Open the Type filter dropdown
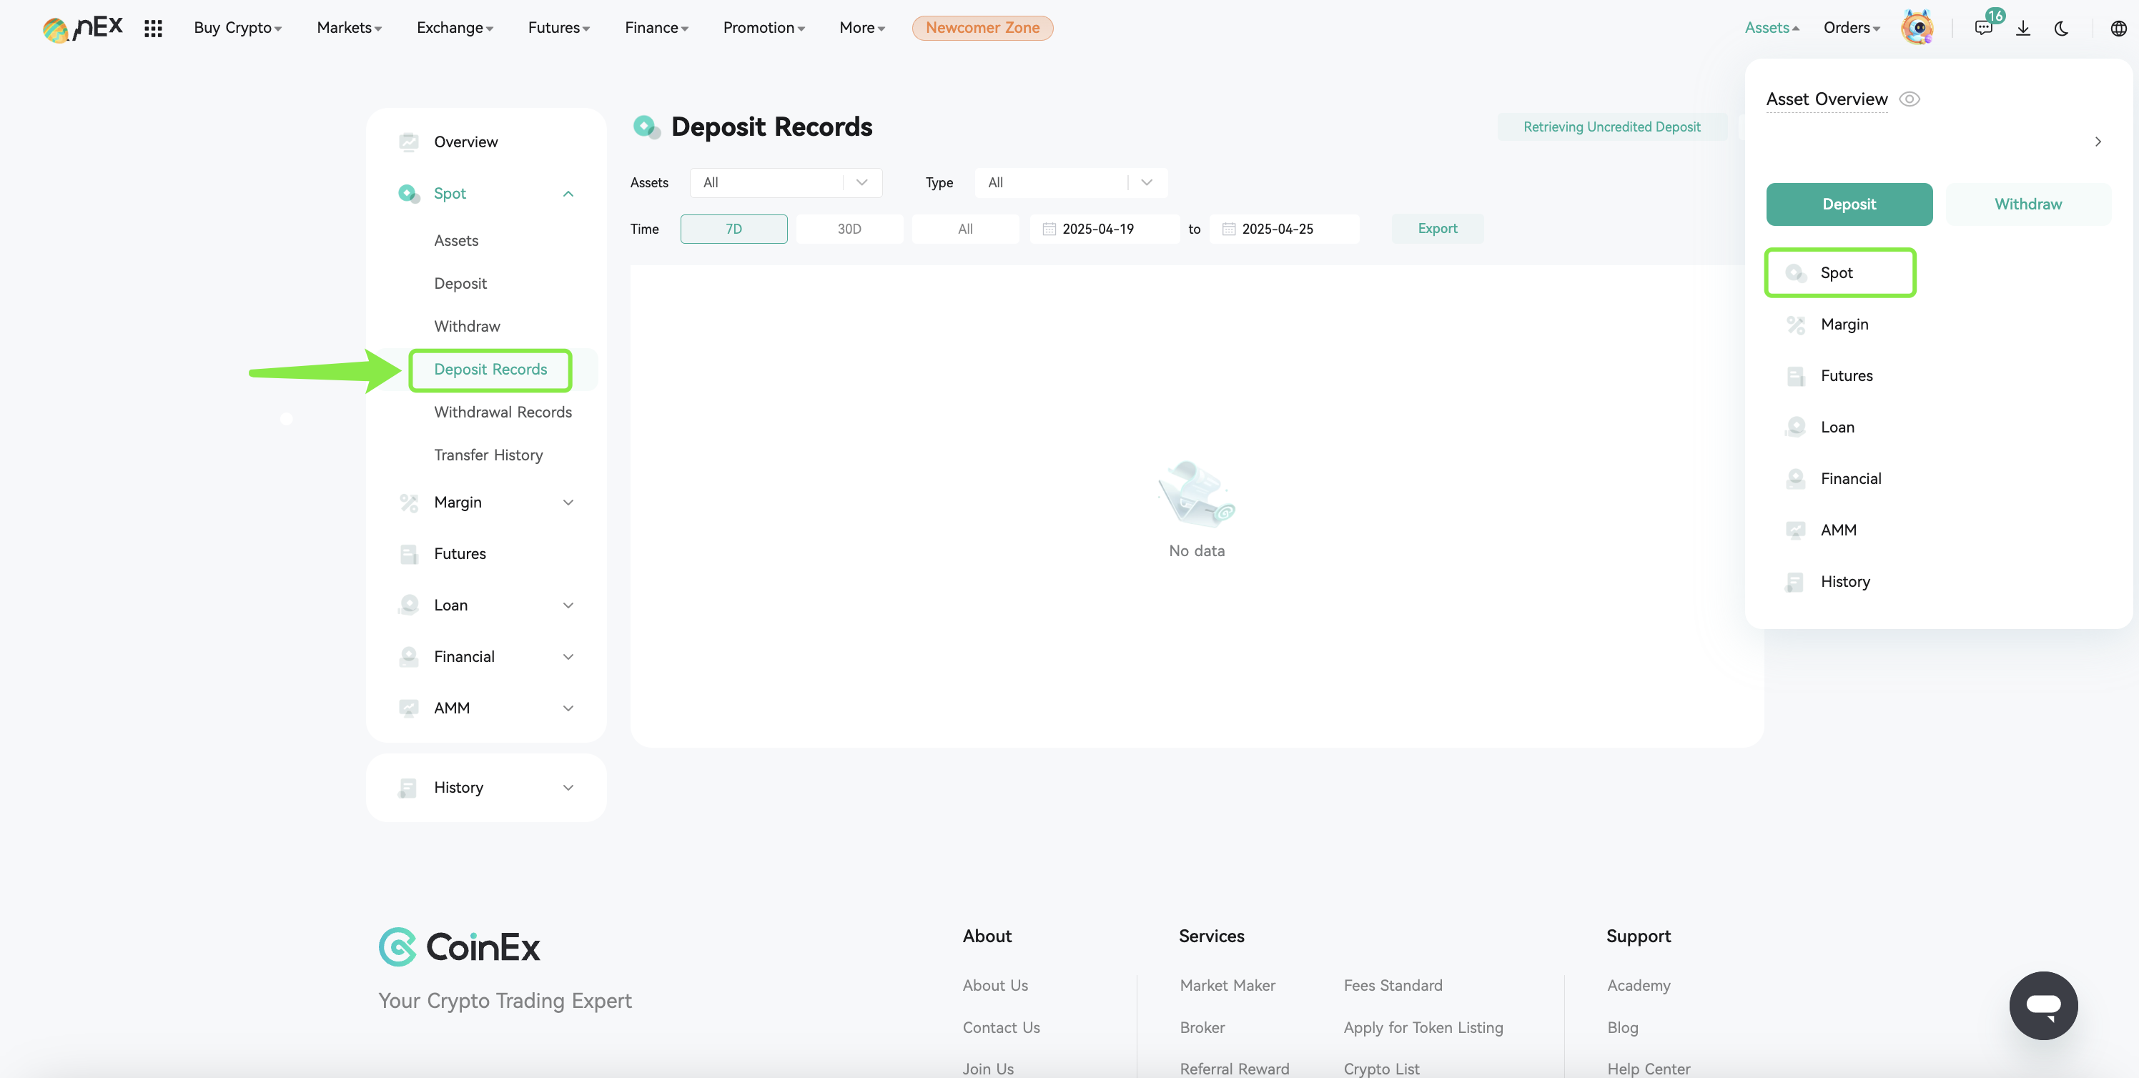 click(x=1070, y=183)
